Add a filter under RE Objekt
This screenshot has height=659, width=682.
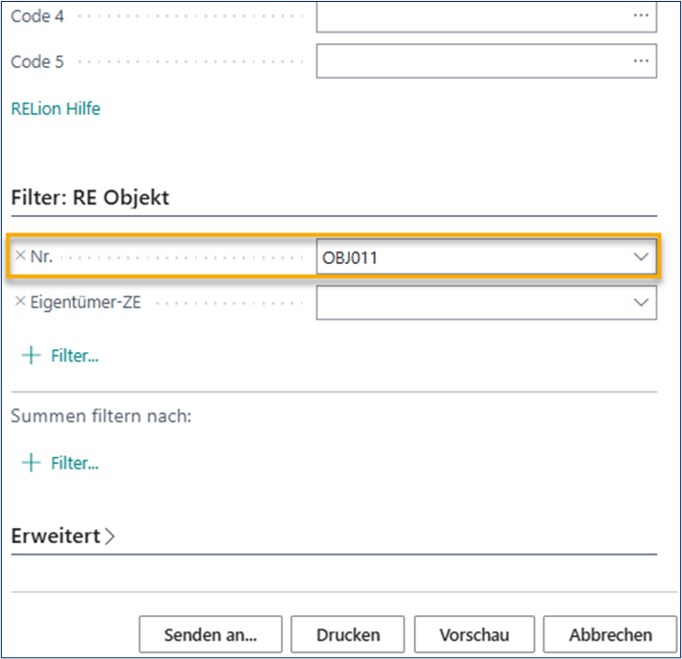(60, 356)
